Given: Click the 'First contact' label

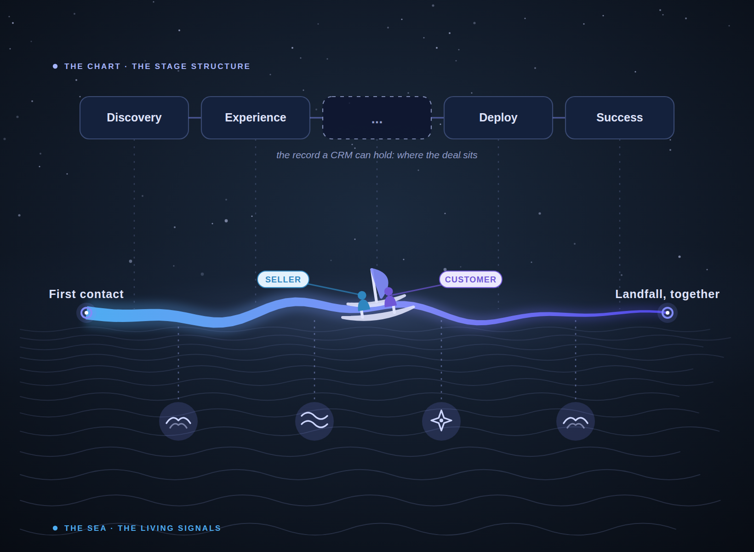Looking at the screenshot, I should [86, 294].
